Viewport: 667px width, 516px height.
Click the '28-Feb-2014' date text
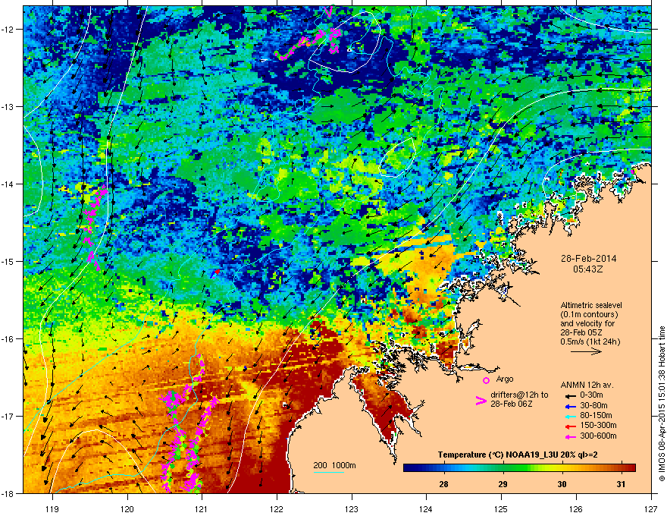click(x=588, y=259)
